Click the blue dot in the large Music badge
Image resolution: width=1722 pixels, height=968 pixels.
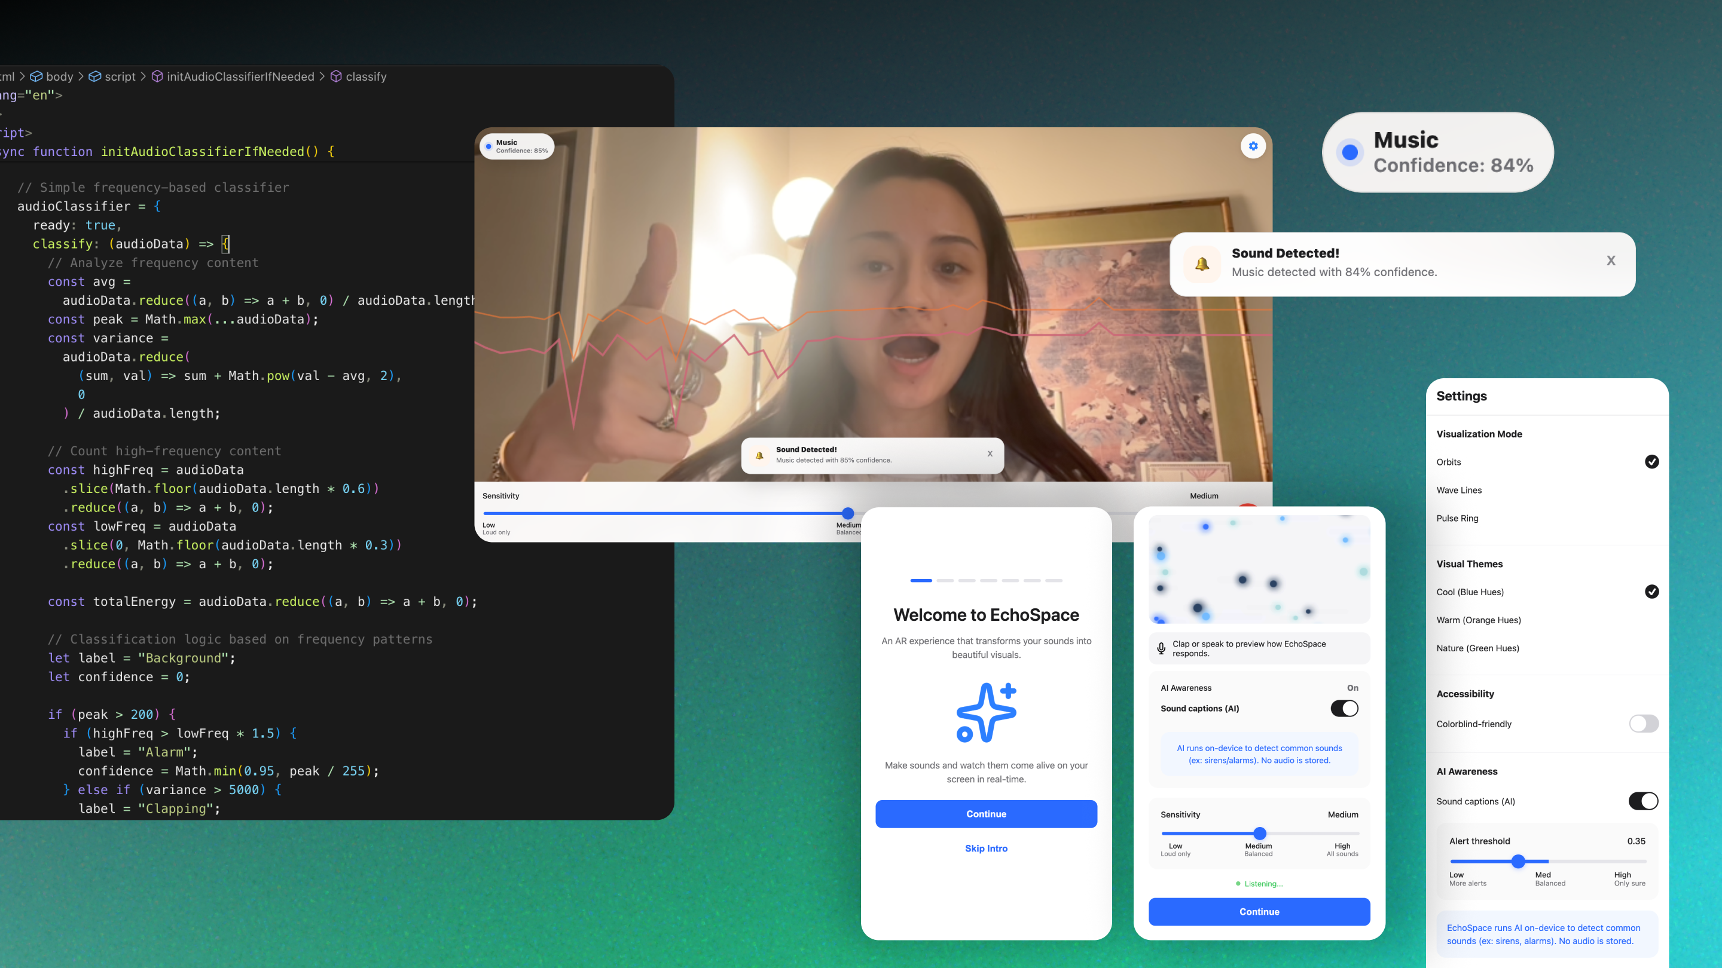1349,152
